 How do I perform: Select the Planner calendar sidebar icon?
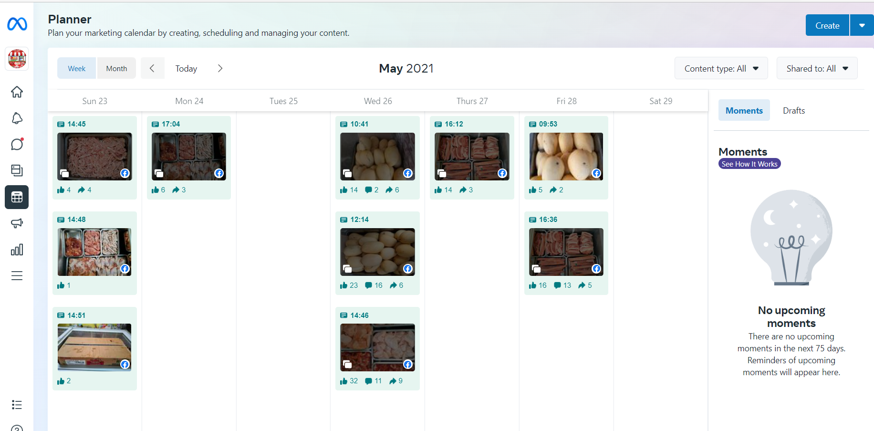pyautogui.click(x=17, y=197)
